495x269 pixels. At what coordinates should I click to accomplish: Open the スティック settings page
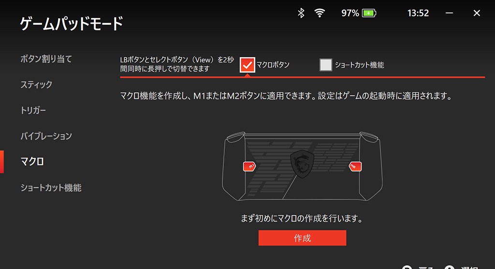(36, 85)
